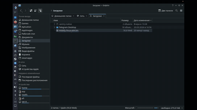
Task: Close the Сеть tab
Action: coord(86,16)
